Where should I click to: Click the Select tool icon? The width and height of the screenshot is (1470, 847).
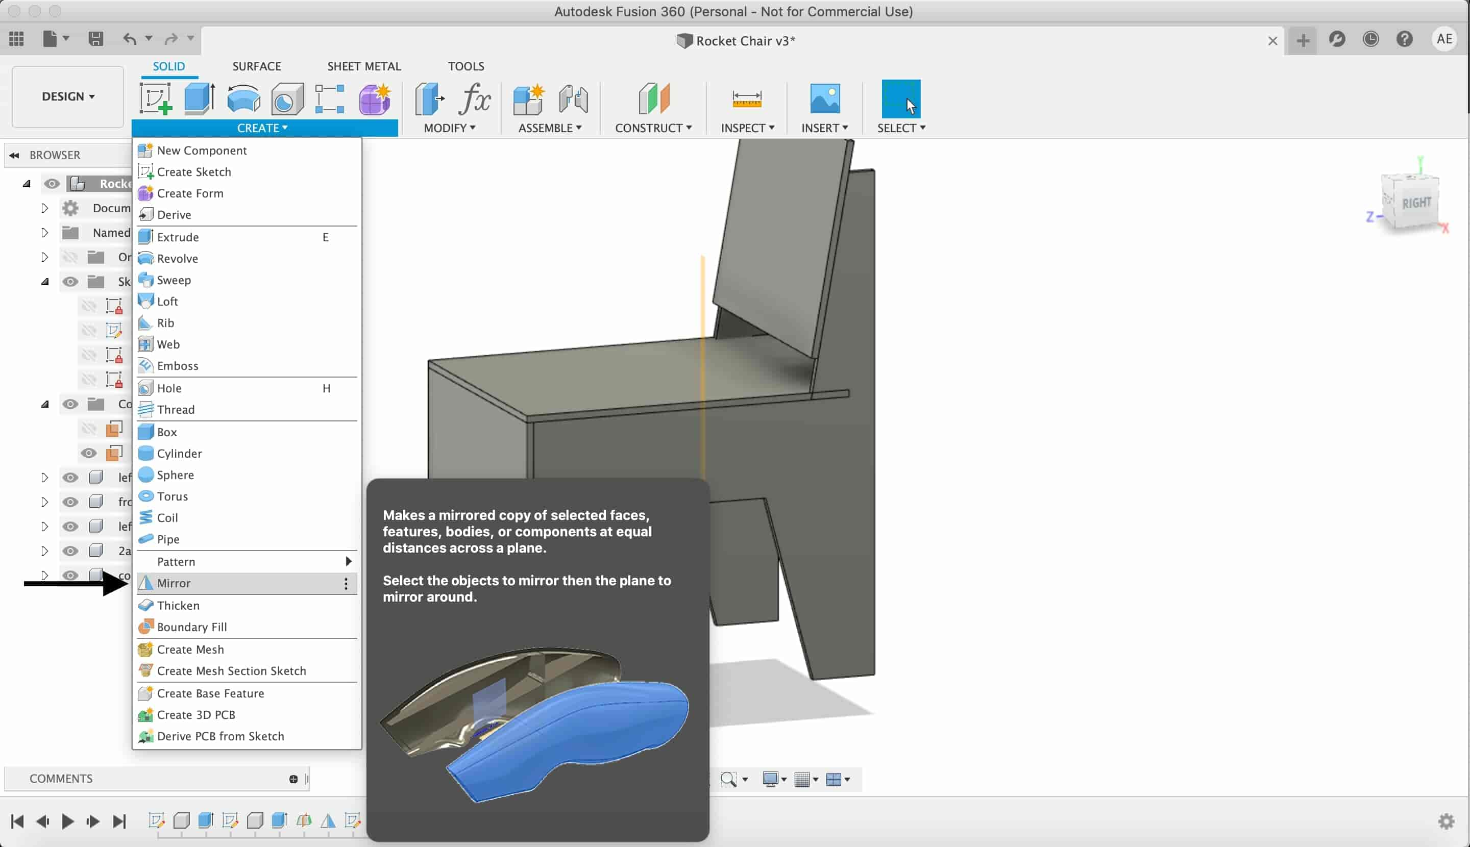click(901, 98)
